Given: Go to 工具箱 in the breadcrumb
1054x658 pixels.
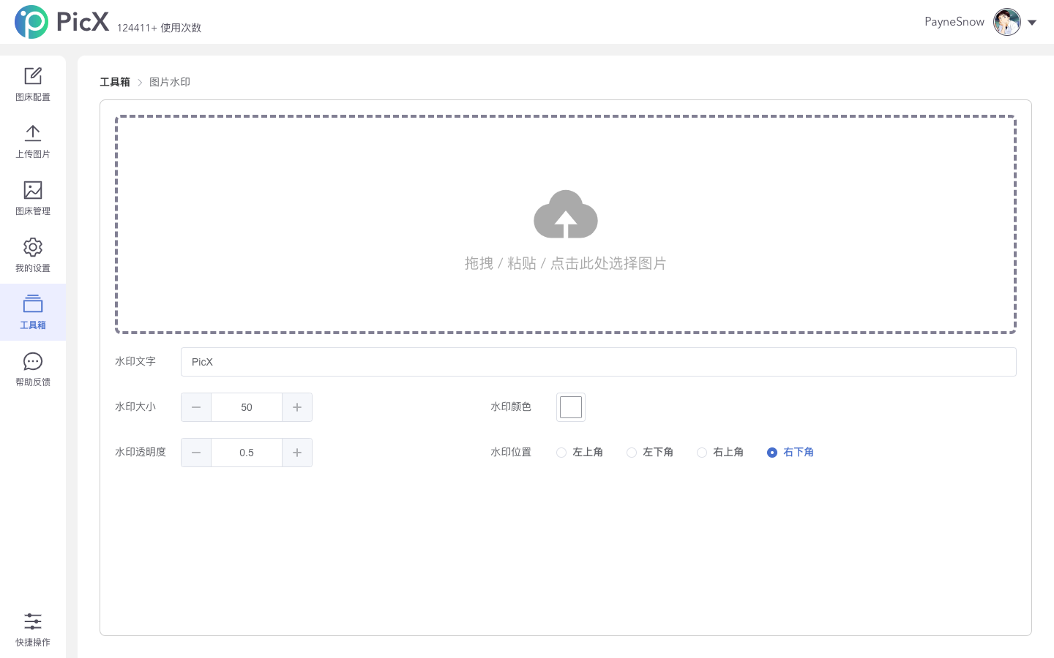Looking at the screenshot, I should coord(115,82).
